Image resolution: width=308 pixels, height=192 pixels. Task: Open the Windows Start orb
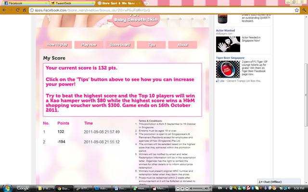coord(7,188)
